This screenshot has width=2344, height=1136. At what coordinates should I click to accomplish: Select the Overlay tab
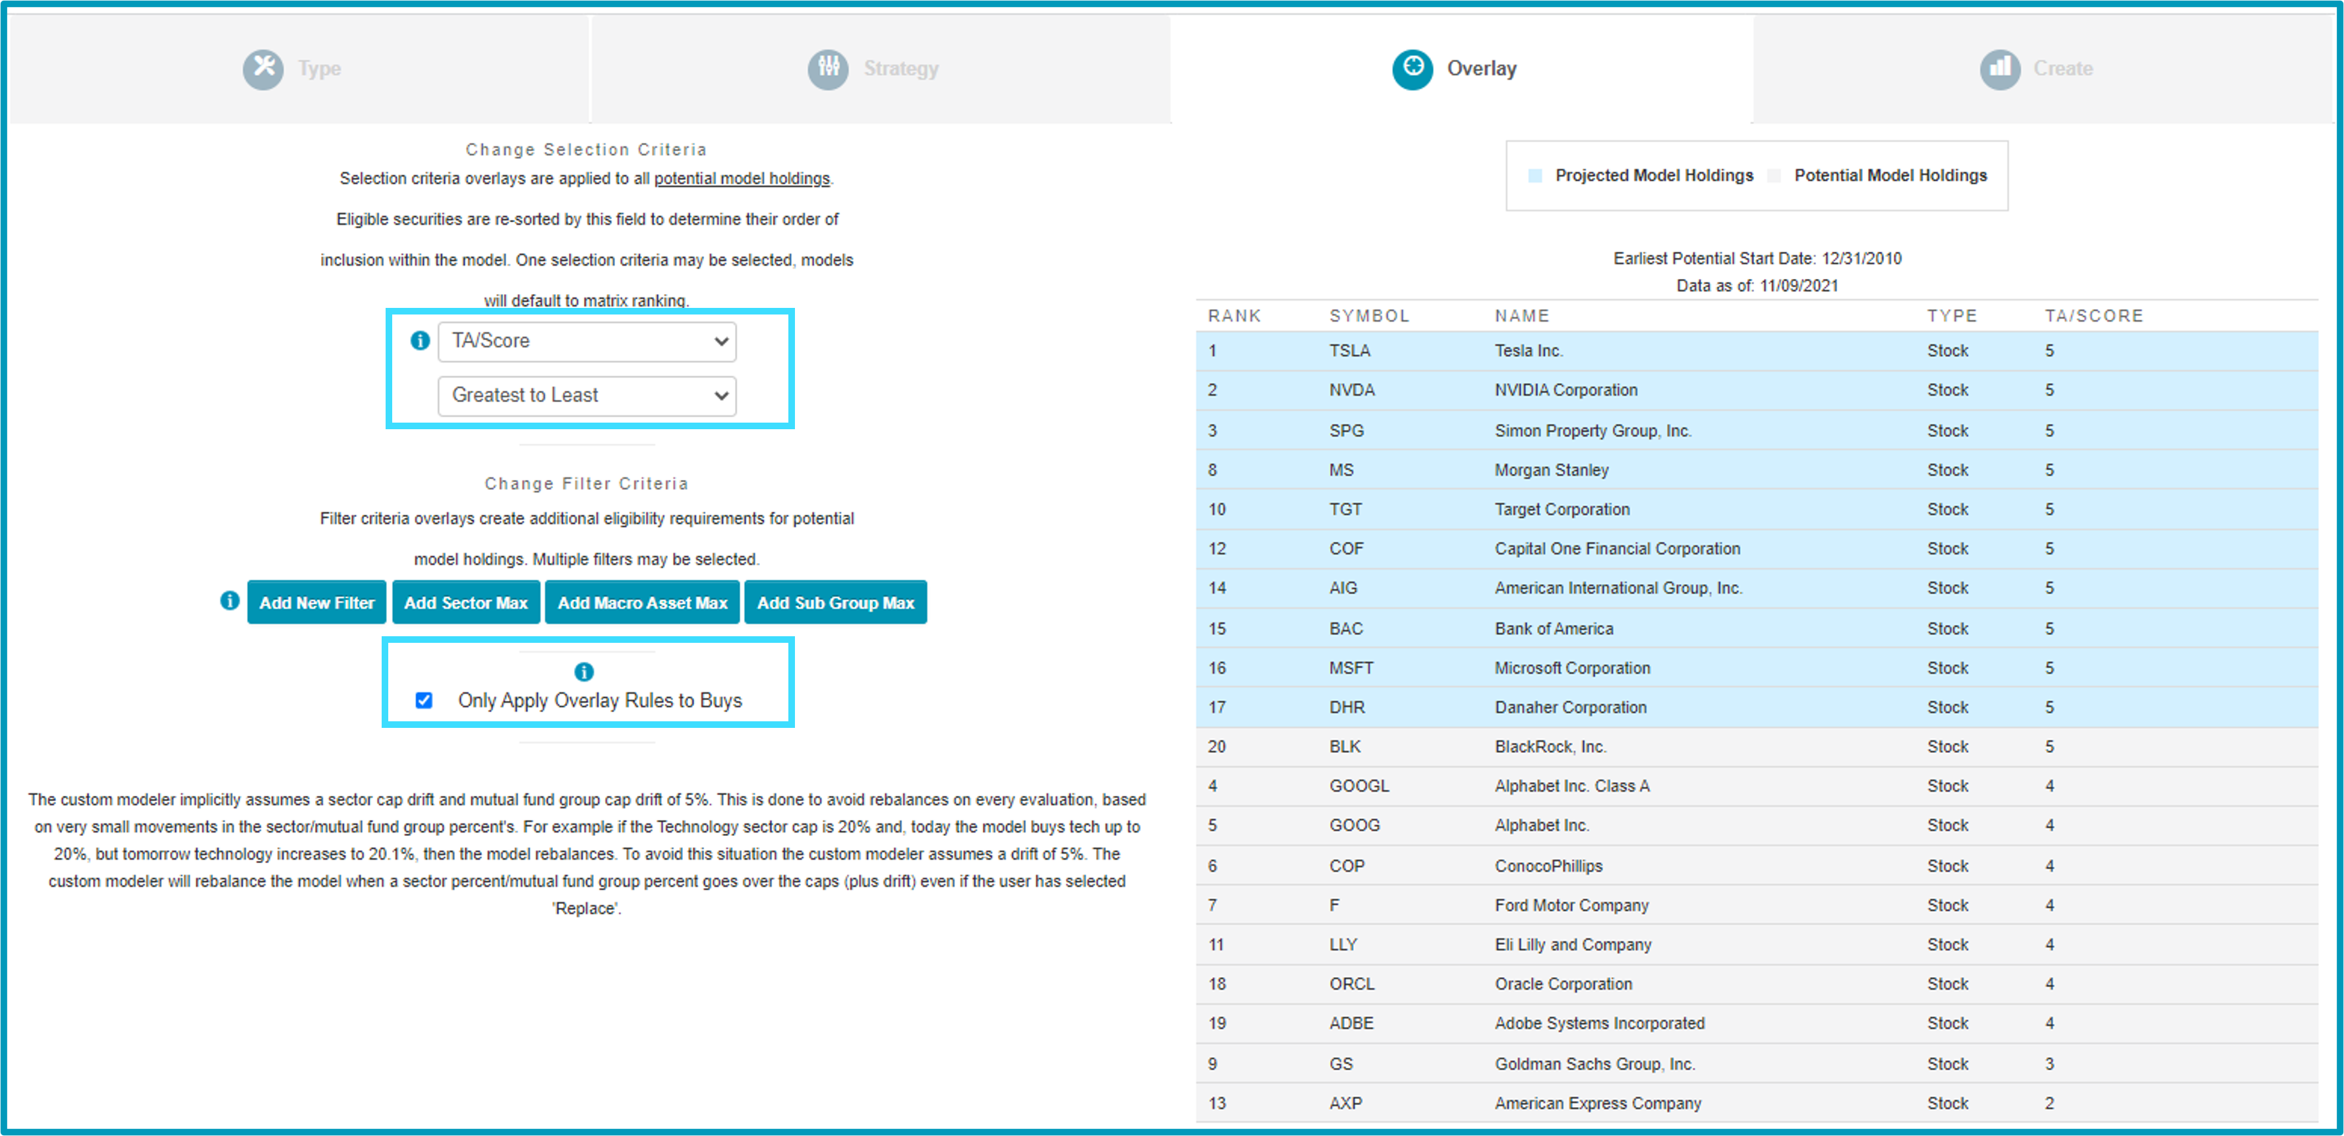(x=1461, y=69)
